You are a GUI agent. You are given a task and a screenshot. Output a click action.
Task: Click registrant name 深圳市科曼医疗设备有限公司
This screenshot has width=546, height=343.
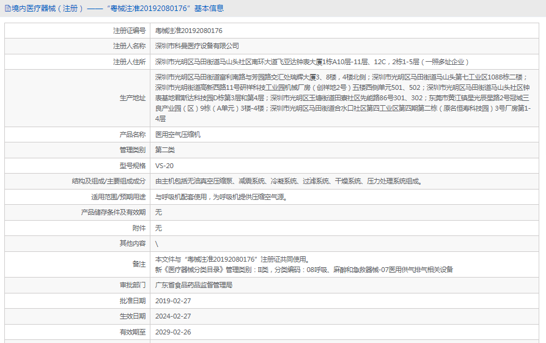coord(197,46)
